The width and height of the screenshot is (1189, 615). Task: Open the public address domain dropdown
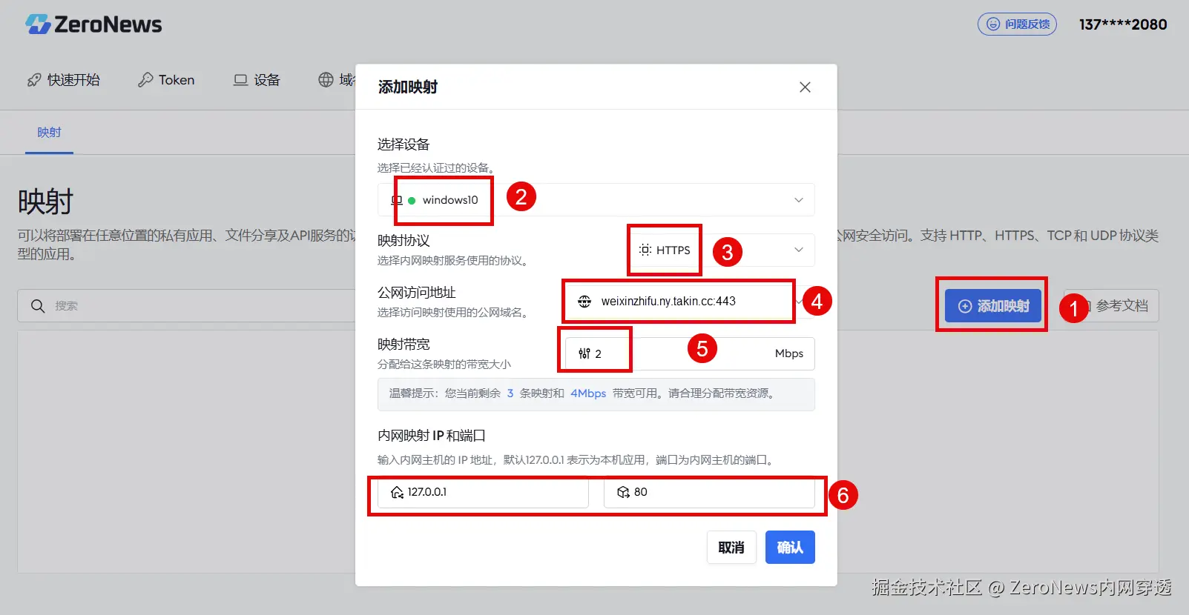pyautogui.click(x=690, y=302)
